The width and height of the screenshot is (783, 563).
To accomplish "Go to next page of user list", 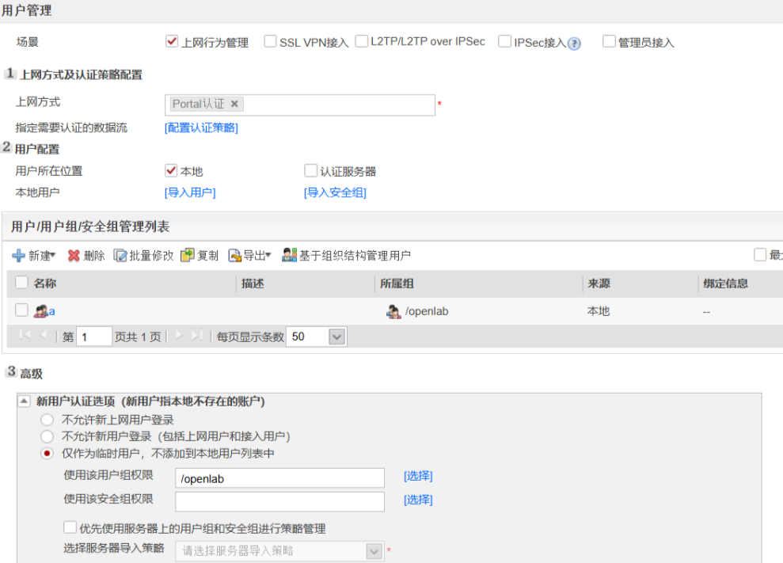I will pos(179,335).
